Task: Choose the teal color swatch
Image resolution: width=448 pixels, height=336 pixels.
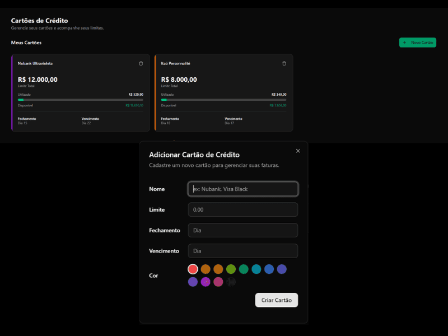Action: point(256,269)
